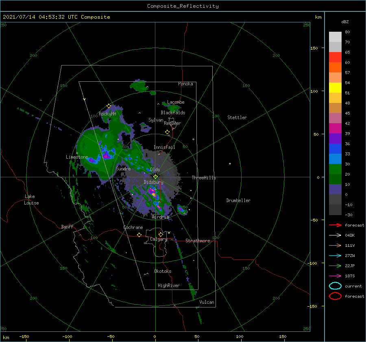Click the Drumheller town label
Screen dimensions: 366x342
pyautogui.click(x=238, y=200)
